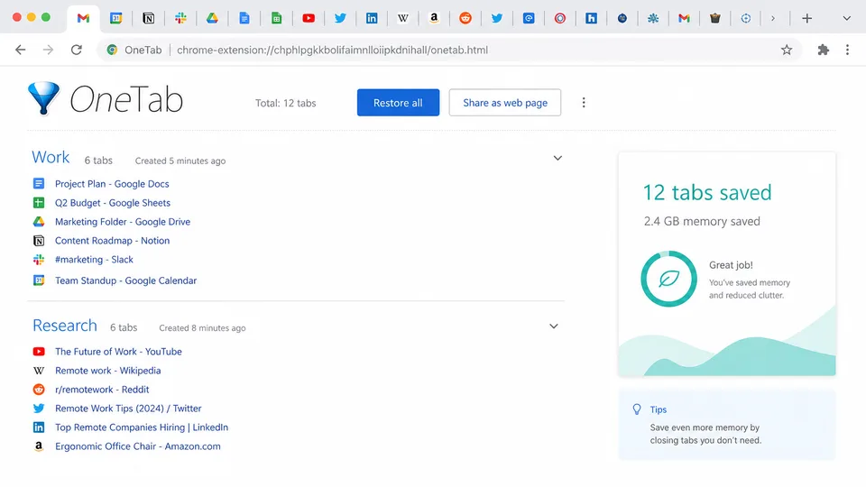The image size is (866, 487).
Task: Focus the address bar URL
Action: [333, 50]
